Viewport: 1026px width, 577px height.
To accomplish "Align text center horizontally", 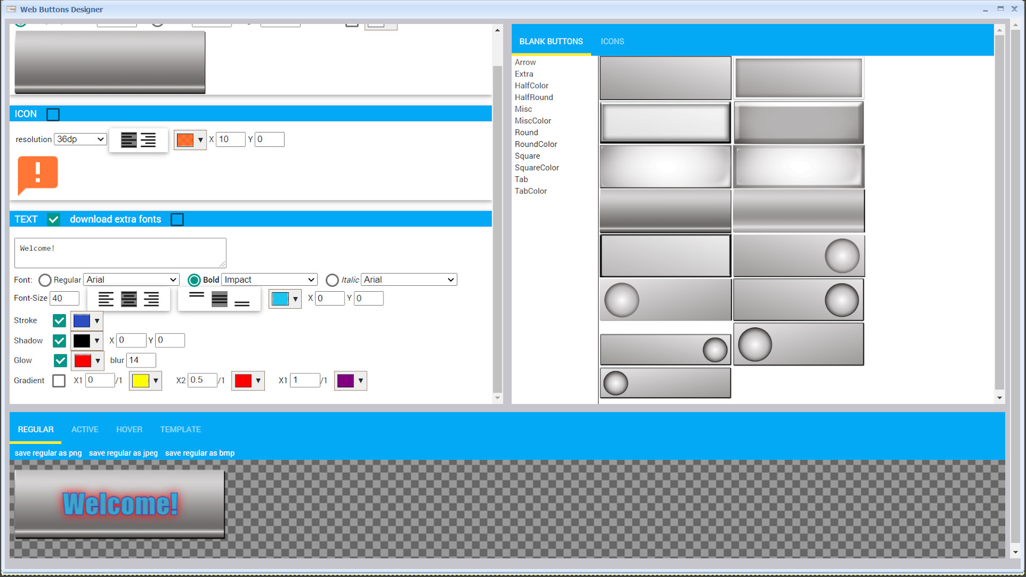I will tap(128, 299).
